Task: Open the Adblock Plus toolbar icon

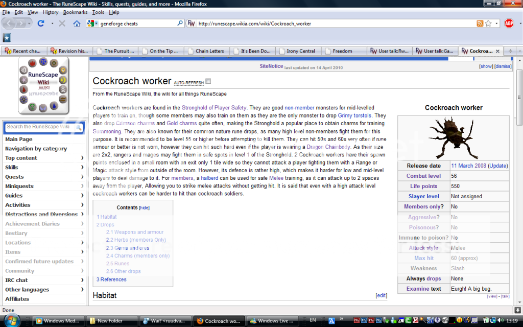Action: tap(509, 24)
